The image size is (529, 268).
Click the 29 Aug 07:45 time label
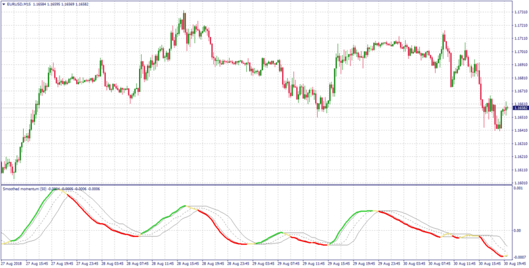tap(290, 264)
